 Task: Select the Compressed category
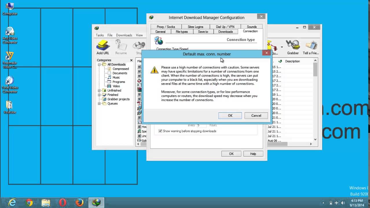pyautogui.click(x=120, y=69)
